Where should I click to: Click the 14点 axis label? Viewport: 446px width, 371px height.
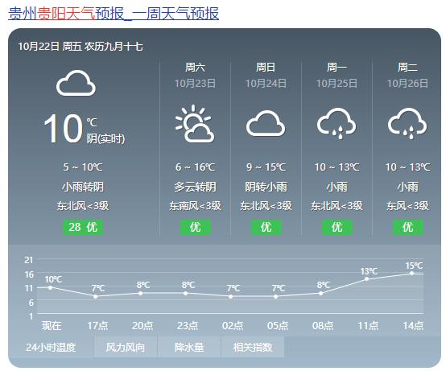[x=413, y=325]
